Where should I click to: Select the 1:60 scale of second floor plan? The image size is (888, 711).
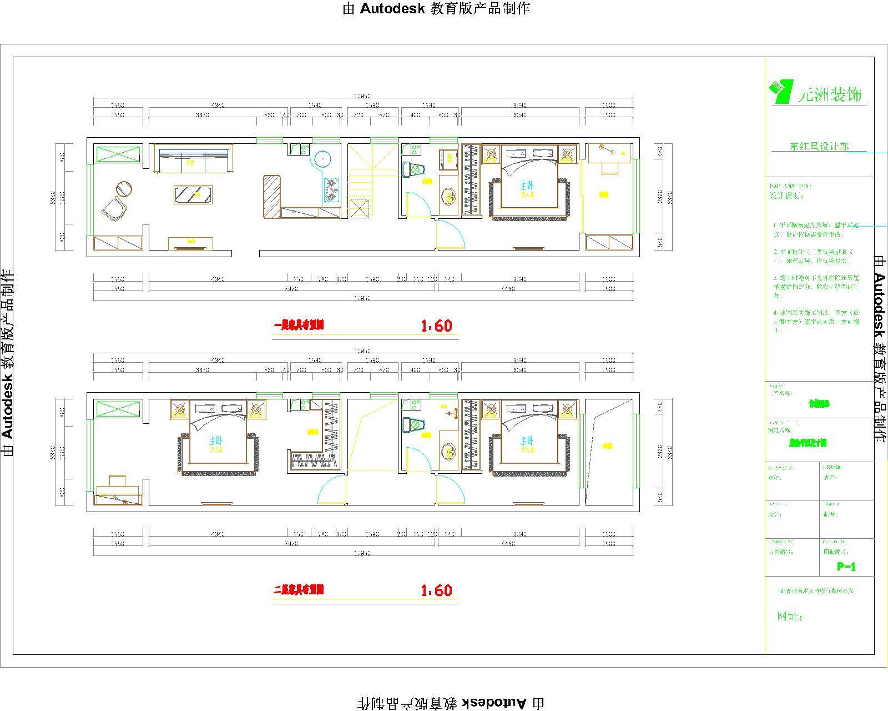(436, 590)
